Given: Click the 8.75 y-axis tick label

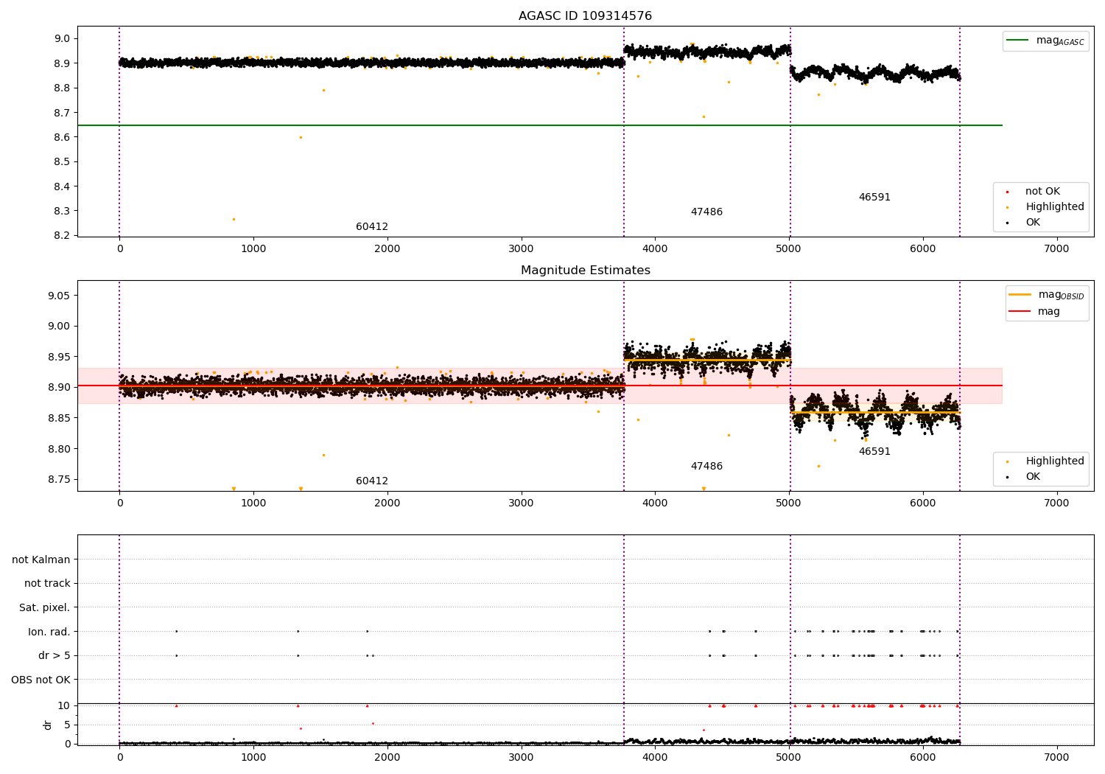Looking at the screenshot, I should (x=57, y=480).
